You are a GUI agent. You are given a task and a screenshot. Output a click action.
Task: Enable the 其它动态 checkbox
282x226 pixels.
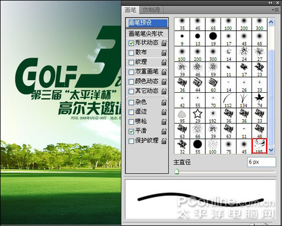click(131, 92)
